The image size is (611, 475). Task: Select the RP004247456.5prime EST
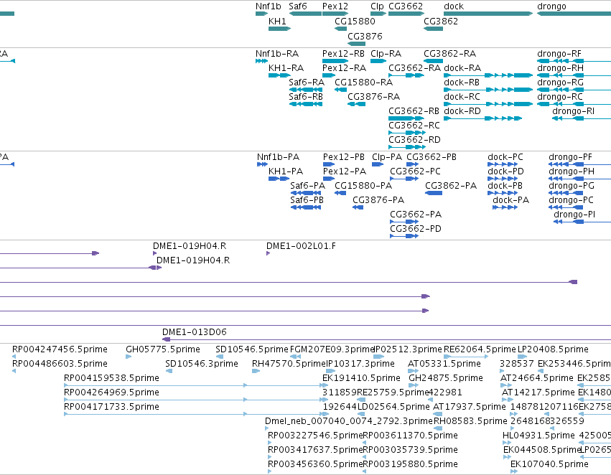14,357
